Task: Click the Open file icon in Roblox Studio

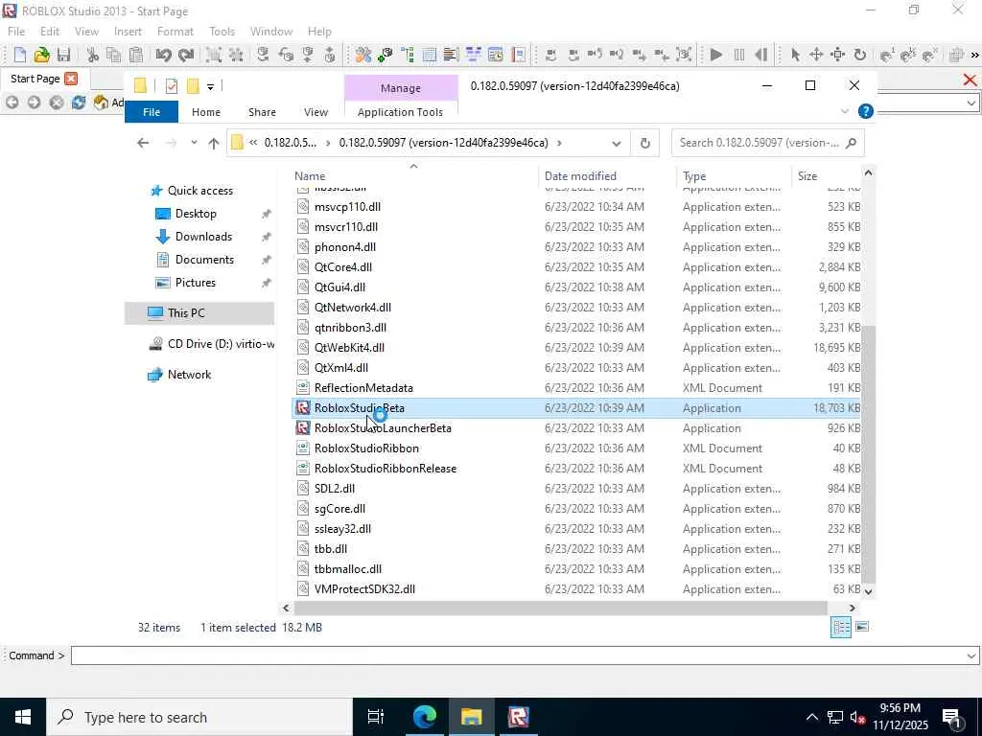Action: point(41,55)
